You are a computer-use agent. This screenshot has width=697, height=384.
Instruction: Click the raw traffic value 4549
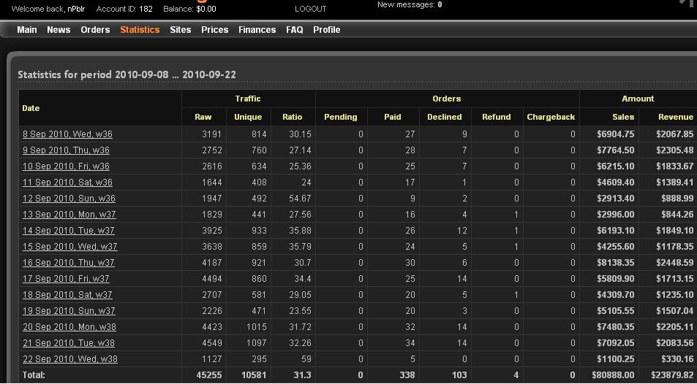(212, 342)
